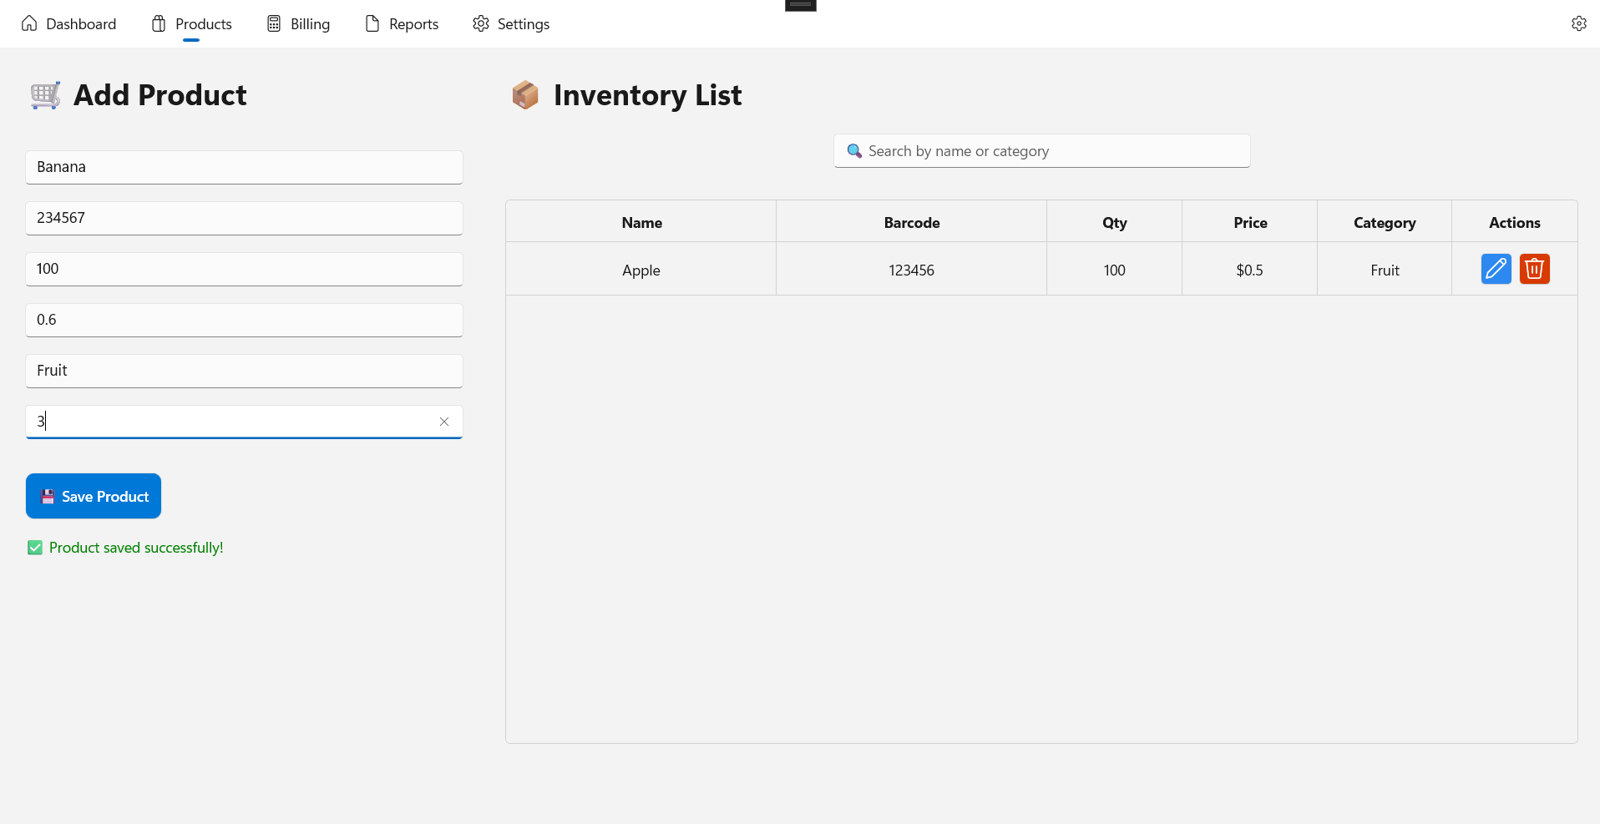Click the Name column header
Viewport: 1600px width, 824px height.
click(641, 222)
